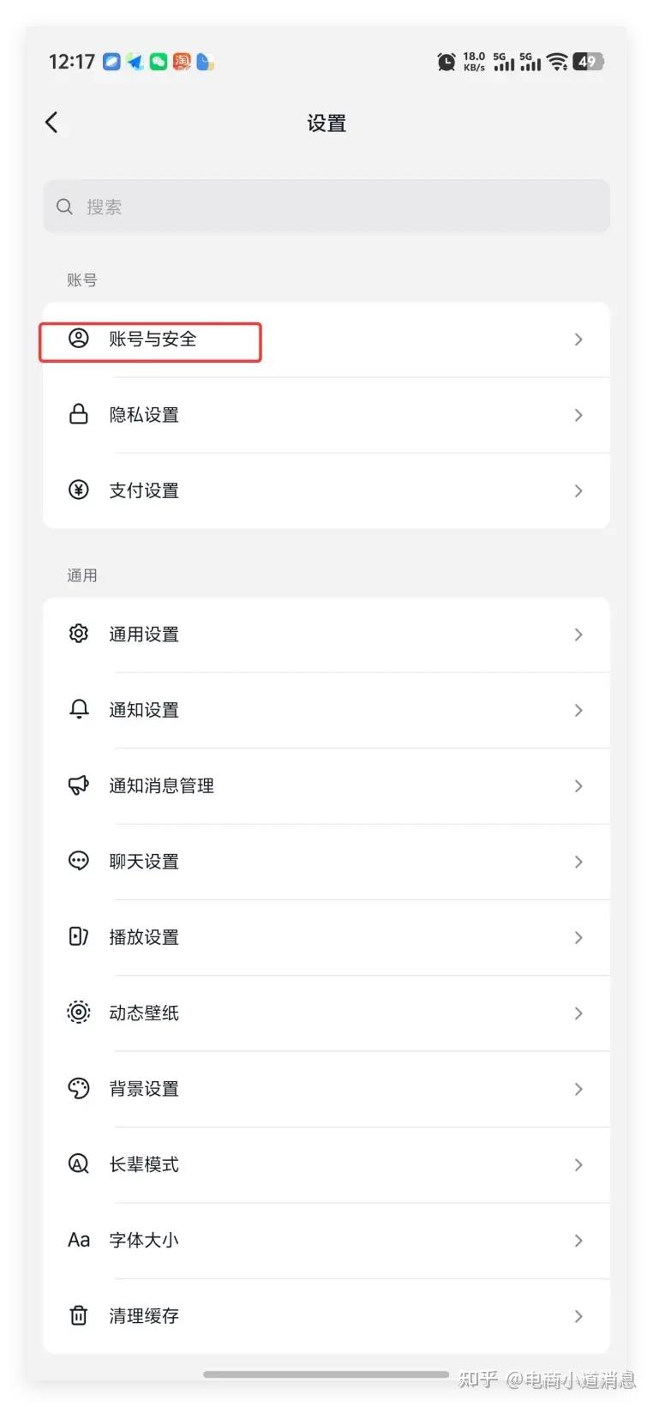Open the 背景设置 menu item
The height and width of the screenshot is (1407, 653).
[144, 1089]
